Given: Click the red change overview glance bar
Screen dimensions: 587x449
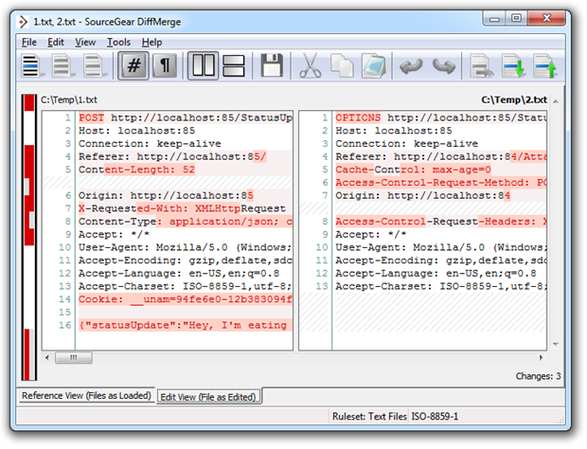Looking at the screenshot, I should click(29, 238).
